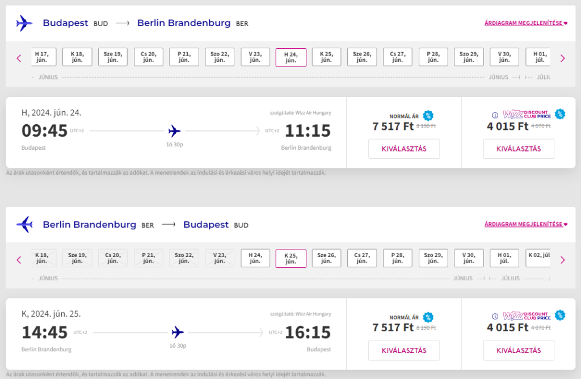The width and height of the screenshot is (581, 379).
Task: Show later dates for the outbound flight
Action: (562, 58)
